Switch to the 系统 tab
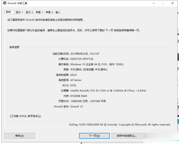 coord(9,12)
